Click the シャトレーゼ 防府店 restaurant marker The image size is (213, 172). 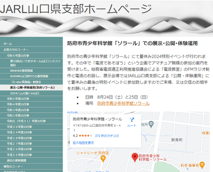point(103,158)
